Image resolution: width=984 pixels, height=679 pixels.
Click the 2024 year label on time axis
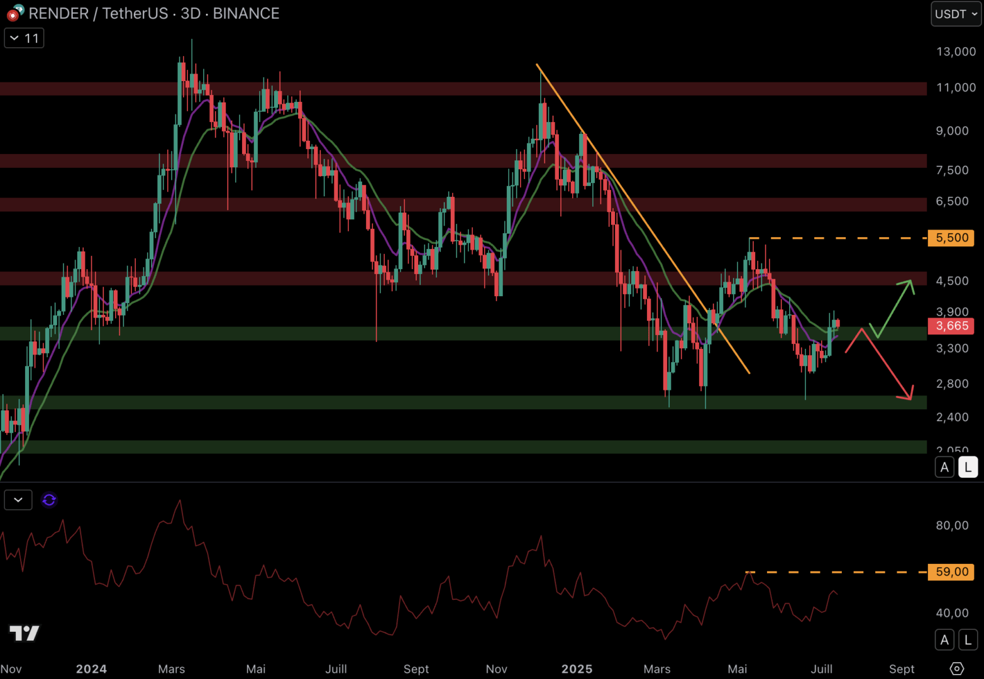pos(91,669)
